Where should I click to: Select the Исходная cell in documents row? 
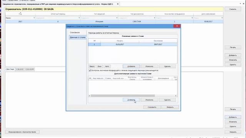[x=99, y=21]
